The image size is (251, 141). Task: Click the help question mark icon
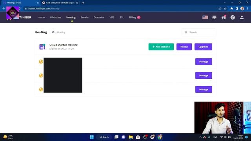[x=233, y=17]
